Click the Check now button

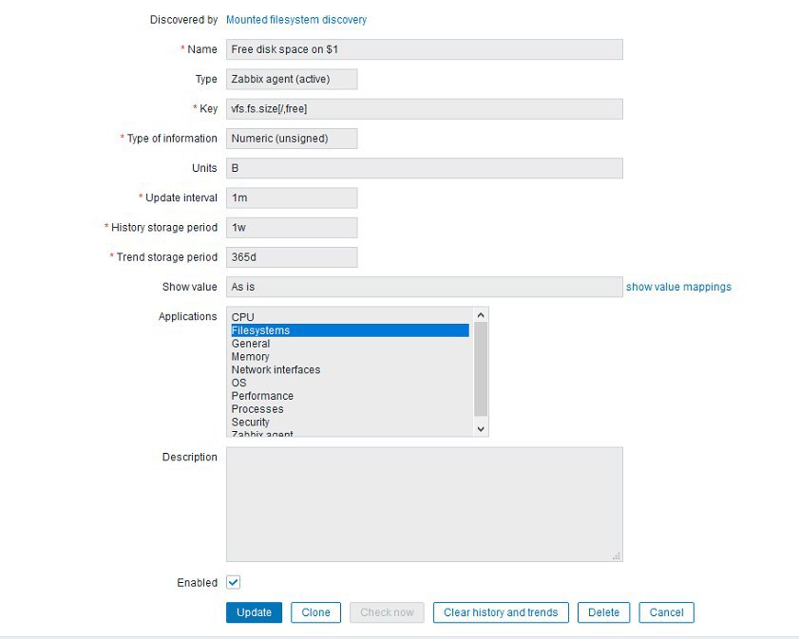click(x=387, y=612)
